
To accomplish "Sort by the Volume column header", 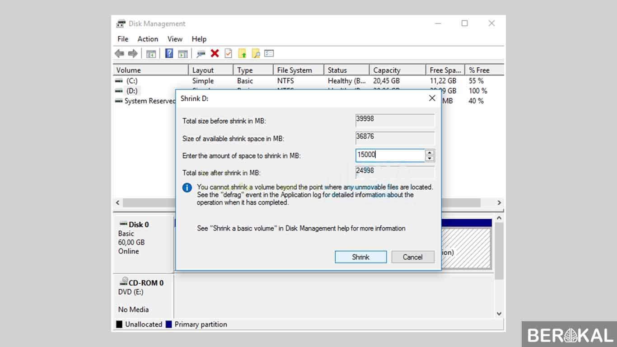I will pos(150,70).
